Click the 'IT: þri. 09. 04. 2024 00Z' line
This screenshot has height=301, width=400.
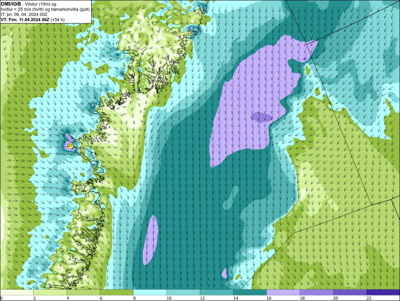(24, 14)
